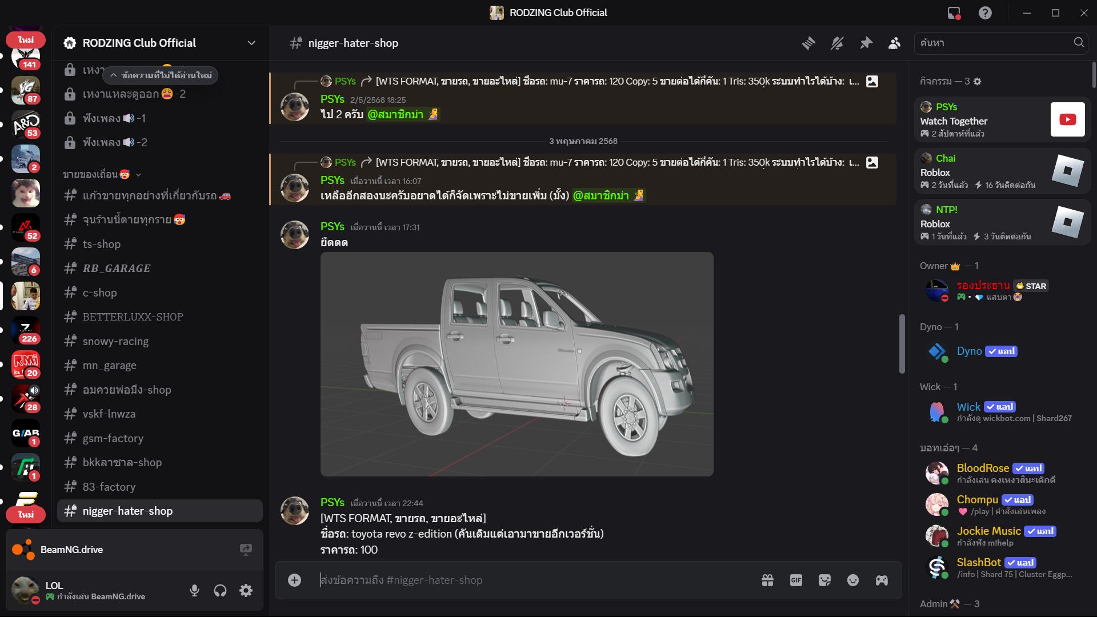The image size is (1097, 617).
Task: Hide the member list panel
Action: pos(895,43)
